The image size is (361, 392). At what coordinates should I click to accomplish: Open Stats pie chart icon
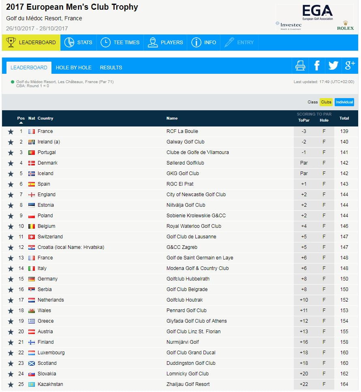[69, 42]
